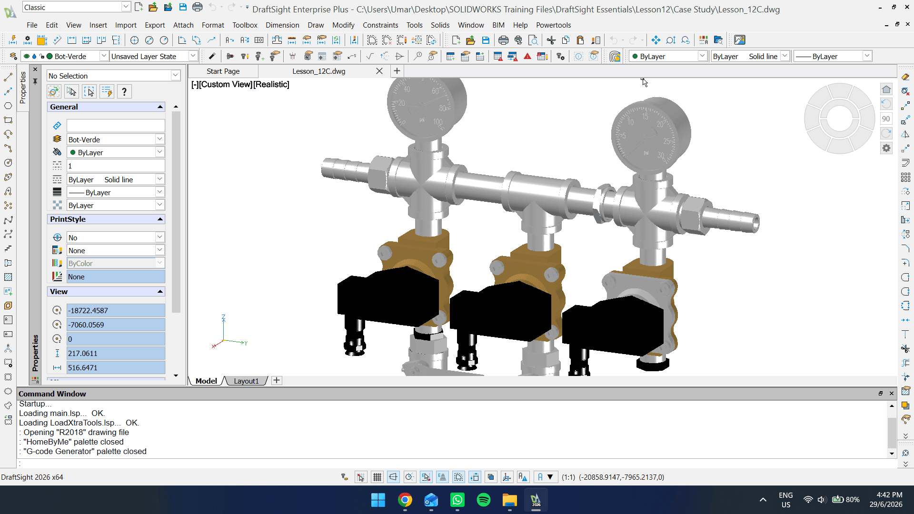Toggle the Grid display in status bar
Image resolution: width=914 pixels, height=514 pixels.
point(377,477)
